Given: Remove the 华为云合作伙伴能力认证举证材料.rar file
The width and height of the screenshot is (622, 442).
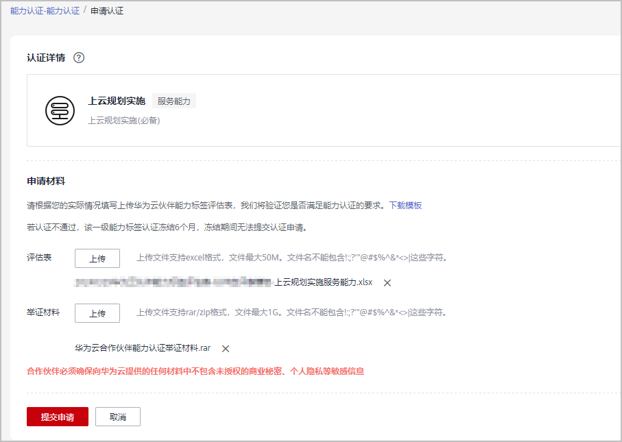Looking at the screenshot, I should click(226, 348).
